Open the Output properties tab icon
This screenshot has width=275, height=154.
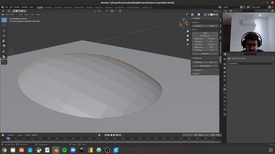click(x=225, y=68)
